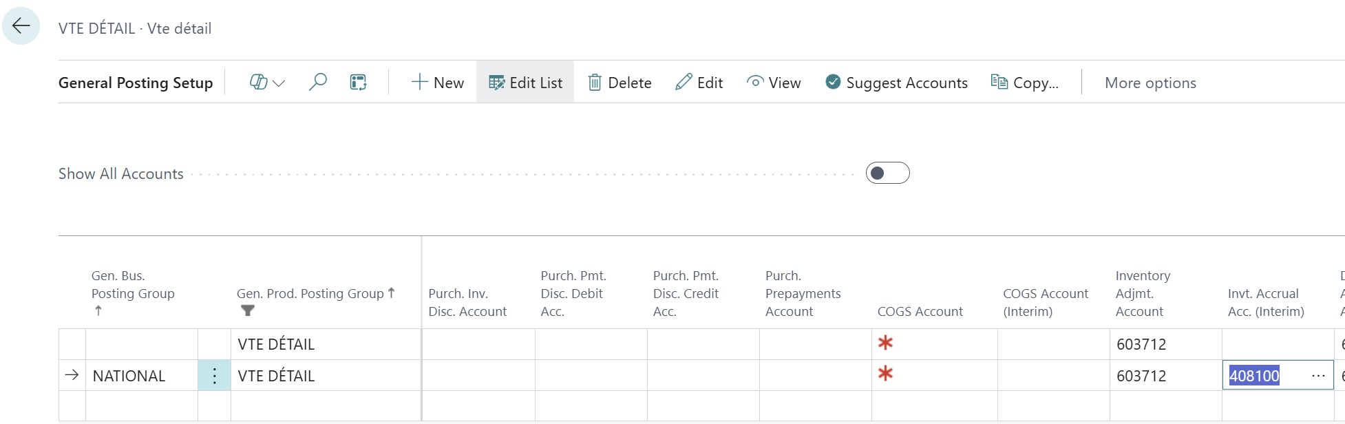Click the Delete trash icon
1345x424 pixels.
tap(595, 83)
